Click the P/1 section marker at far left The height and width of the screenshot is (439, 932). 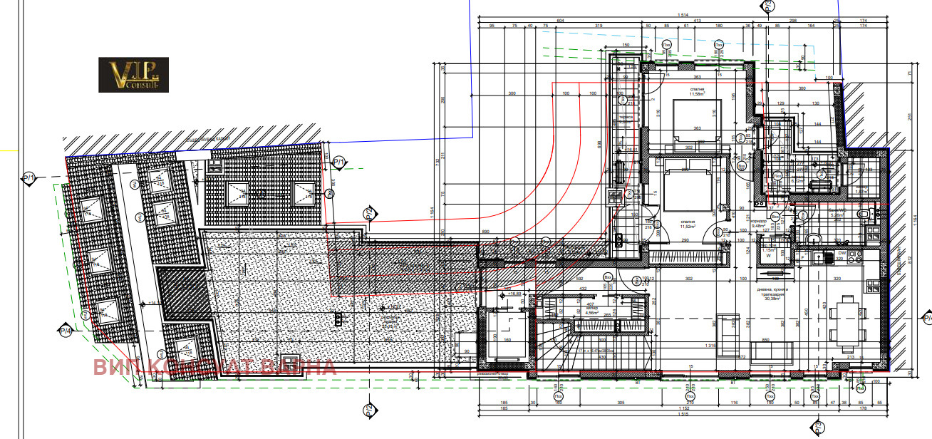29,178
